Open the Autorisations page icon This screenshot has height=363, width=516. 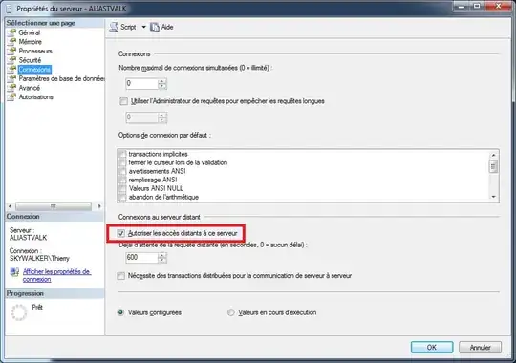[11, 96]
